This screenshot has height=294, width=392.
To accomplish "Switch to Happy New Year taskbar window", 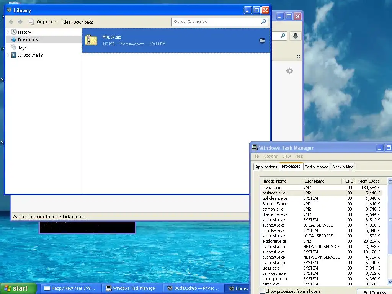I will click(x=70, y=289).
